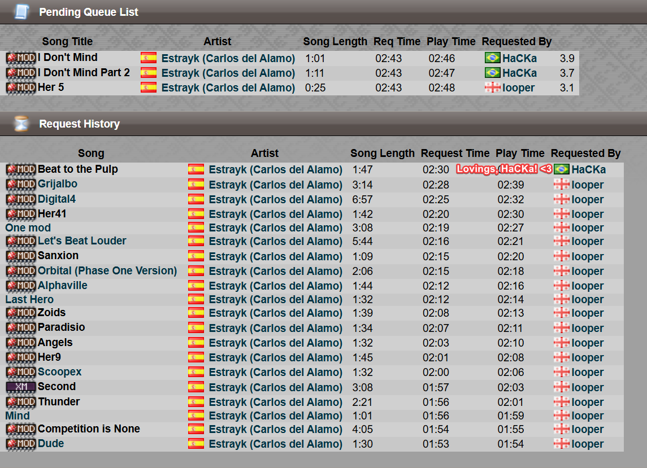
Task: Click Georgia flag in the Scoopex row
Action: tap(562, 373)
